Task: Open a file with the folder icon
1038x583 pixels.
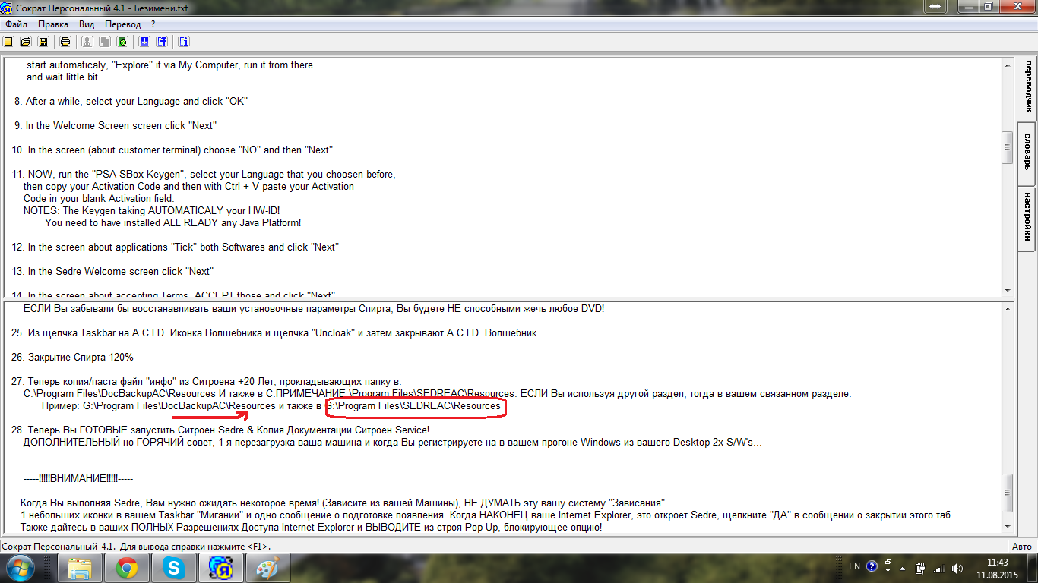Action: tap(25, 41)
